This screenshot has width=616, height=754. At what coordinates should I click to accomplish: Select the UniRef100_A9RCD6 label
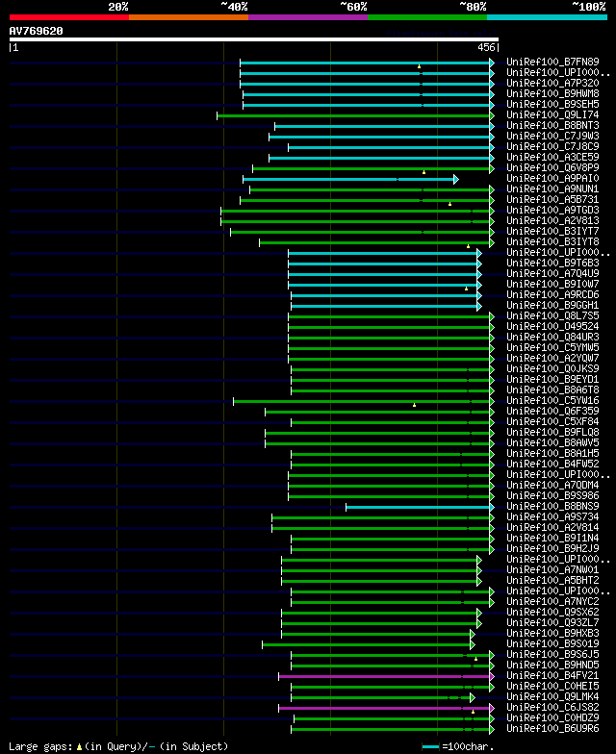[552, 294]
